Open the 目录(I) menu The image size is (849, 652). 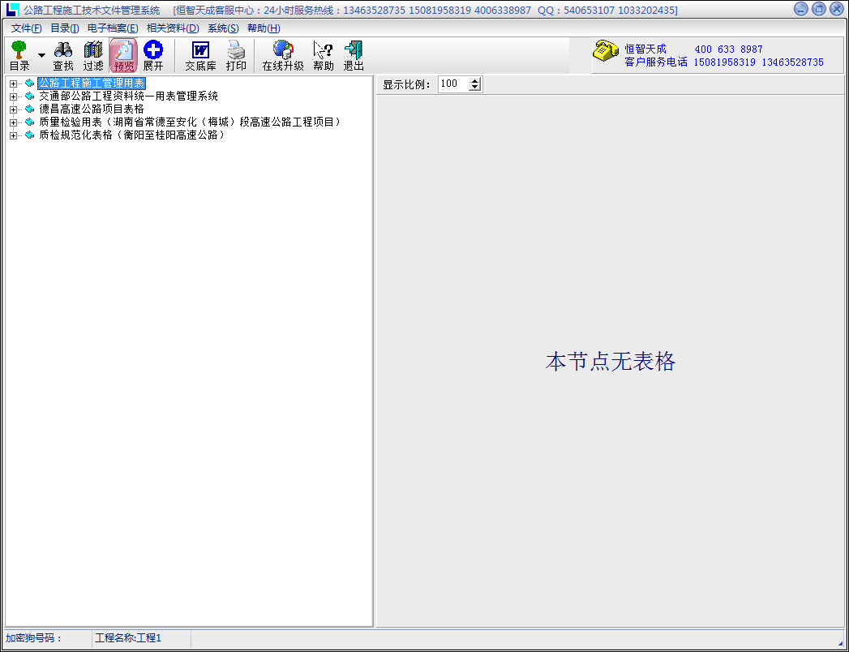point(65,28)
